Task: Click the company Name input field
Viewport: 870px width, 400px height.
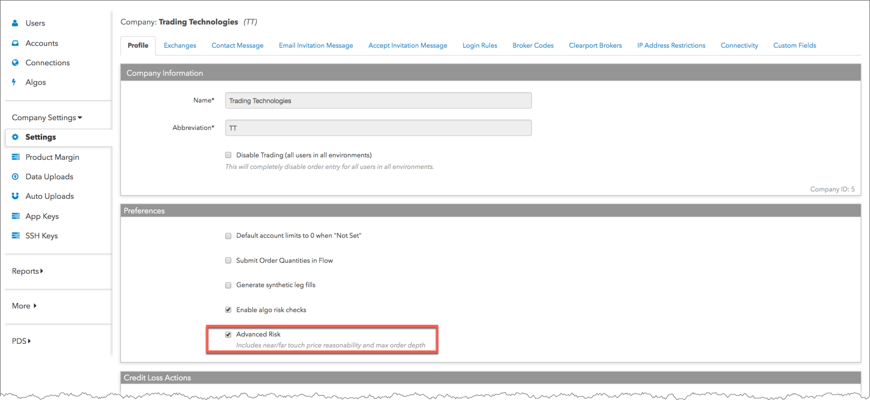Action: coord(378,101)
